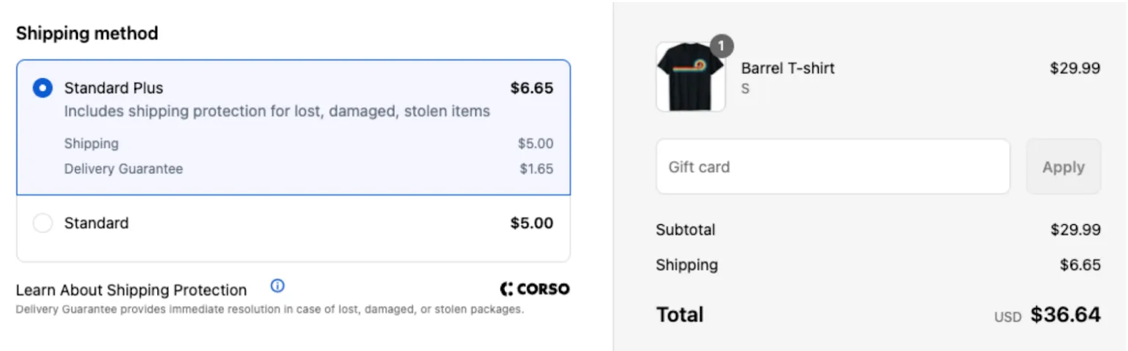Click the Standard Plus option label

[x=114, y=88]
